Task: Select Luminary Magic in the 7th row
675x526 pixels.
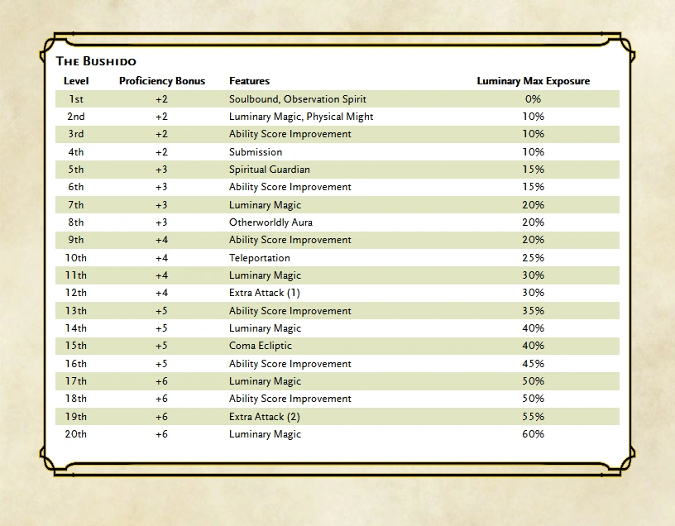Action: pos(265,205)
